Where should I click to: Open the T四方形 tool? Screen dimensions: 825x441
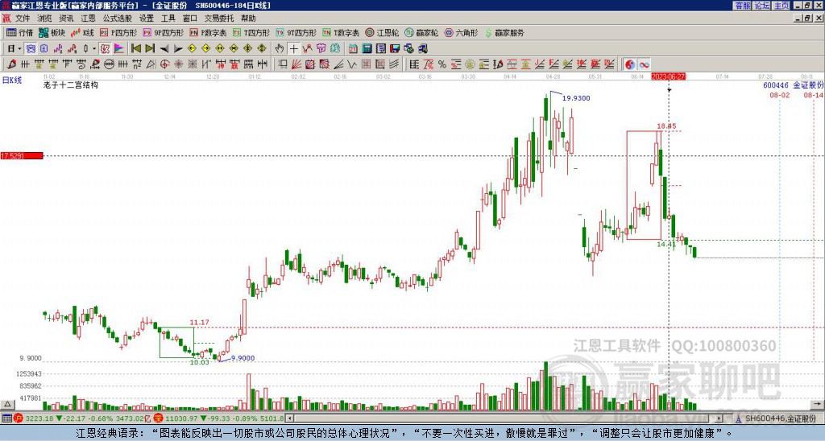point(251,32)
